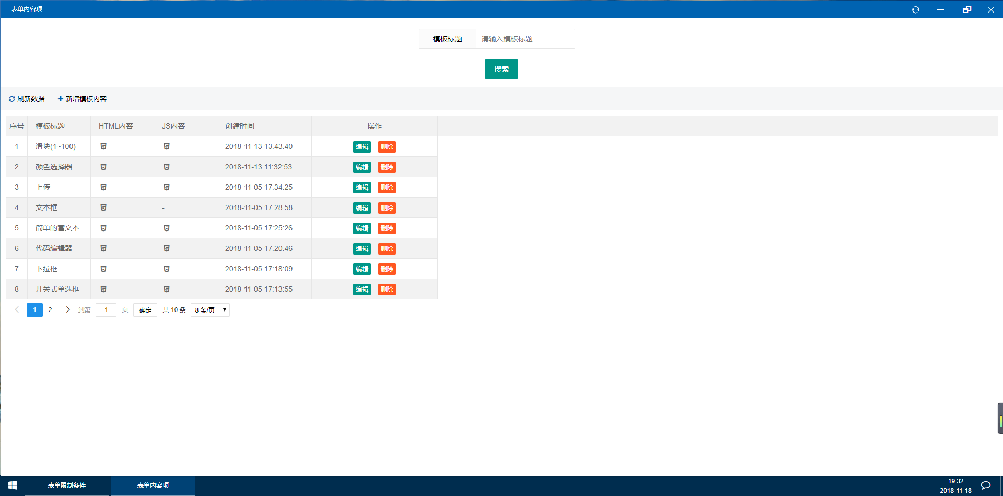Viewport: 1003px width, 496px height.
Task: Edit the 开关式单选框 row
Action: (x=362, y=290)
